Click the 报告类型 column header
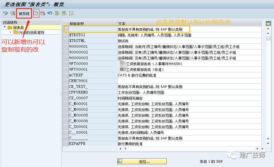This screenshot has width=274, height=167. tap(93, 24)
